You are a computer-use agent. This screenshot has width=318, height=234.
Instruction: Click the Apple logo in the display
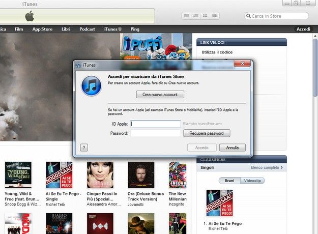click(30, 16)
